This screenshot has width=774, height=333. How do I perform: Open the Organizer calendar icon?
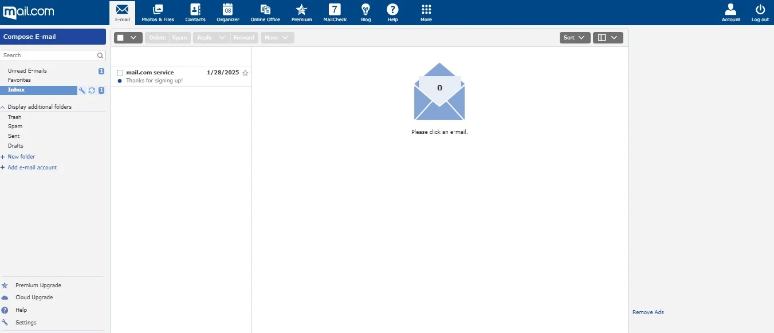tap(227, 9)
